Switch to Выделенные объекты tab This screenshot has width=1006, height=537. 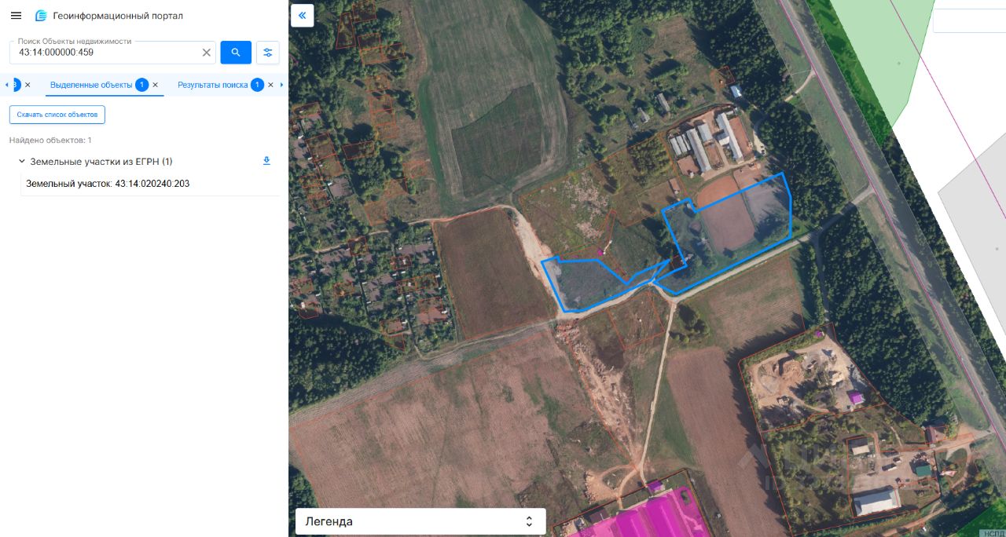click(90, 85)
